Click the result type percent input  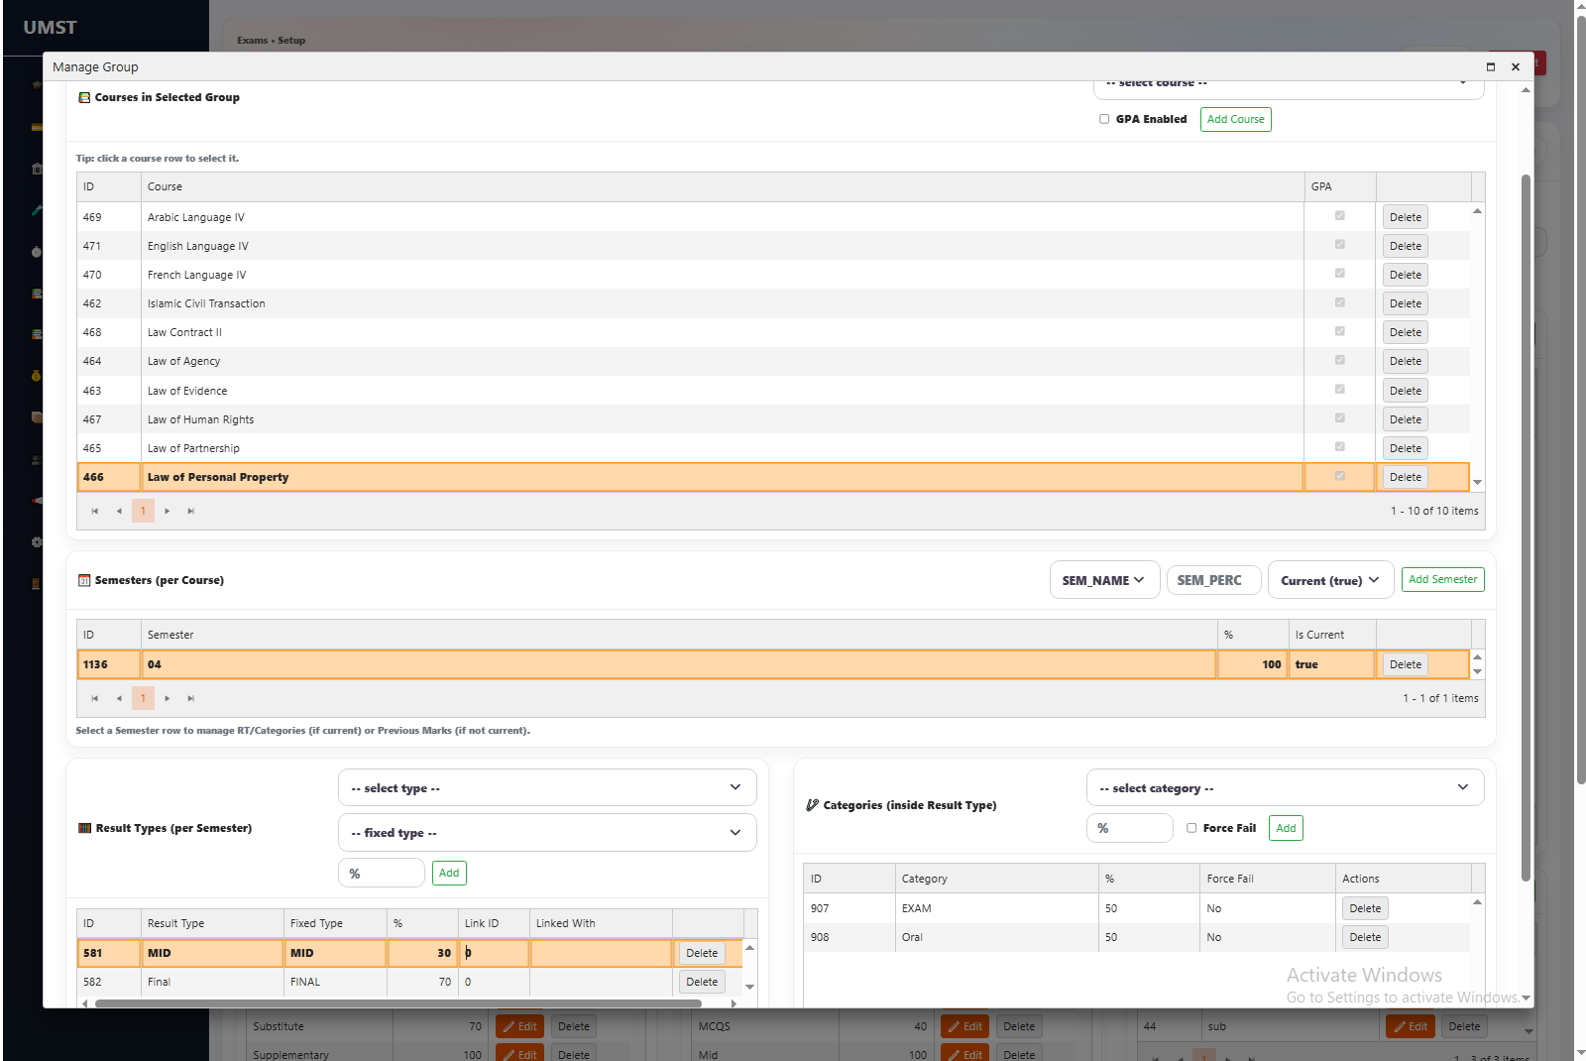(x=382, y=873)
